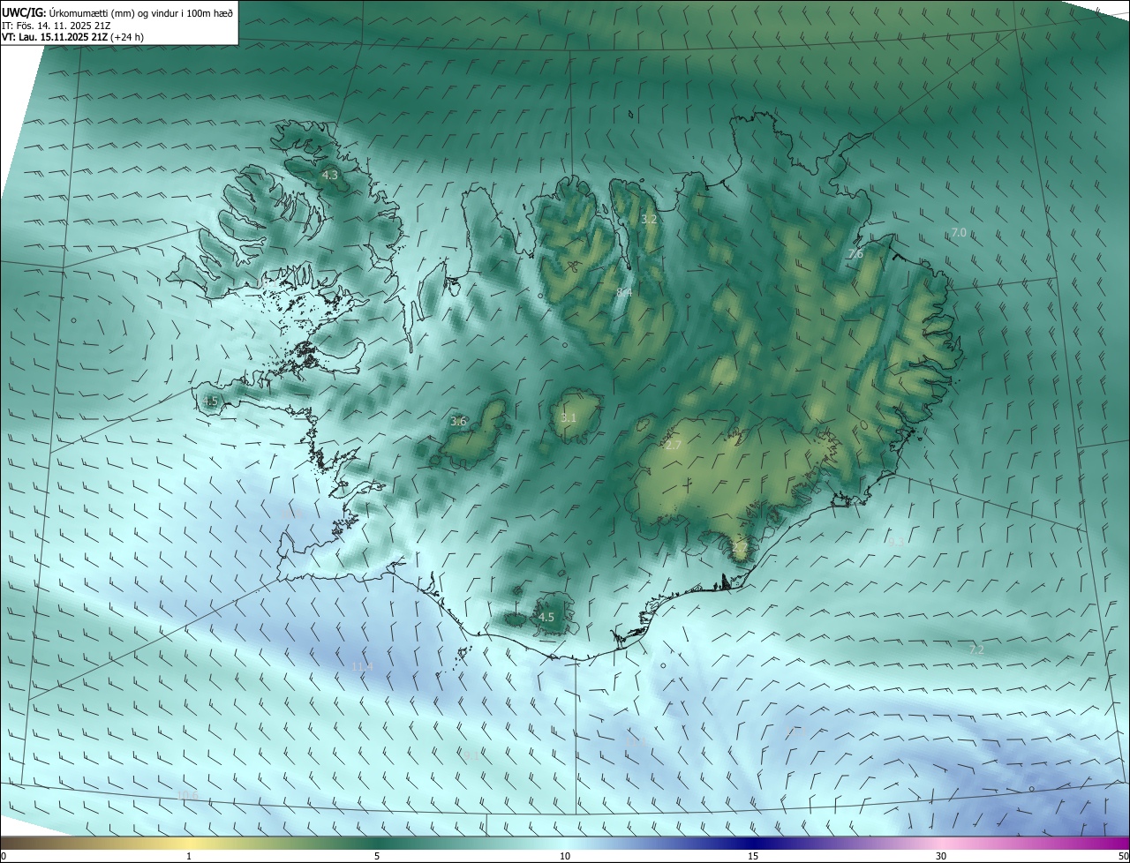This screenshot has width=1130, height=863.
Task: Click the 8.4 value label in north Iceland
Action: click(624, 292)
